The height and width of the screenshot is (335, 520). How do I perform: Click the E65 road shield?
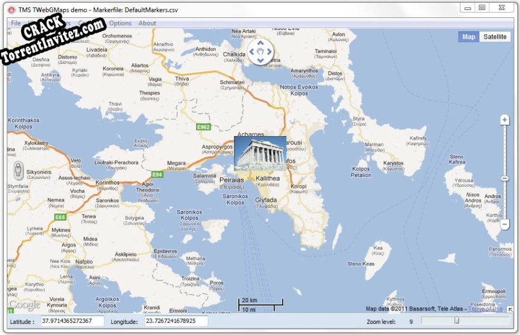click(x=60, y=217)
